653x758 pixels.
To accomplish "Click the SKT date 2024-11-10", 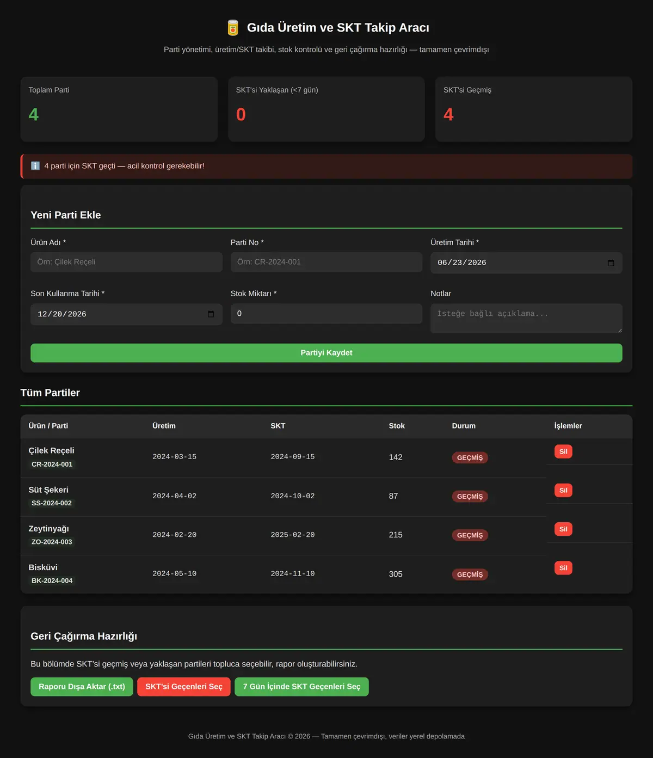I will point(293,574).
